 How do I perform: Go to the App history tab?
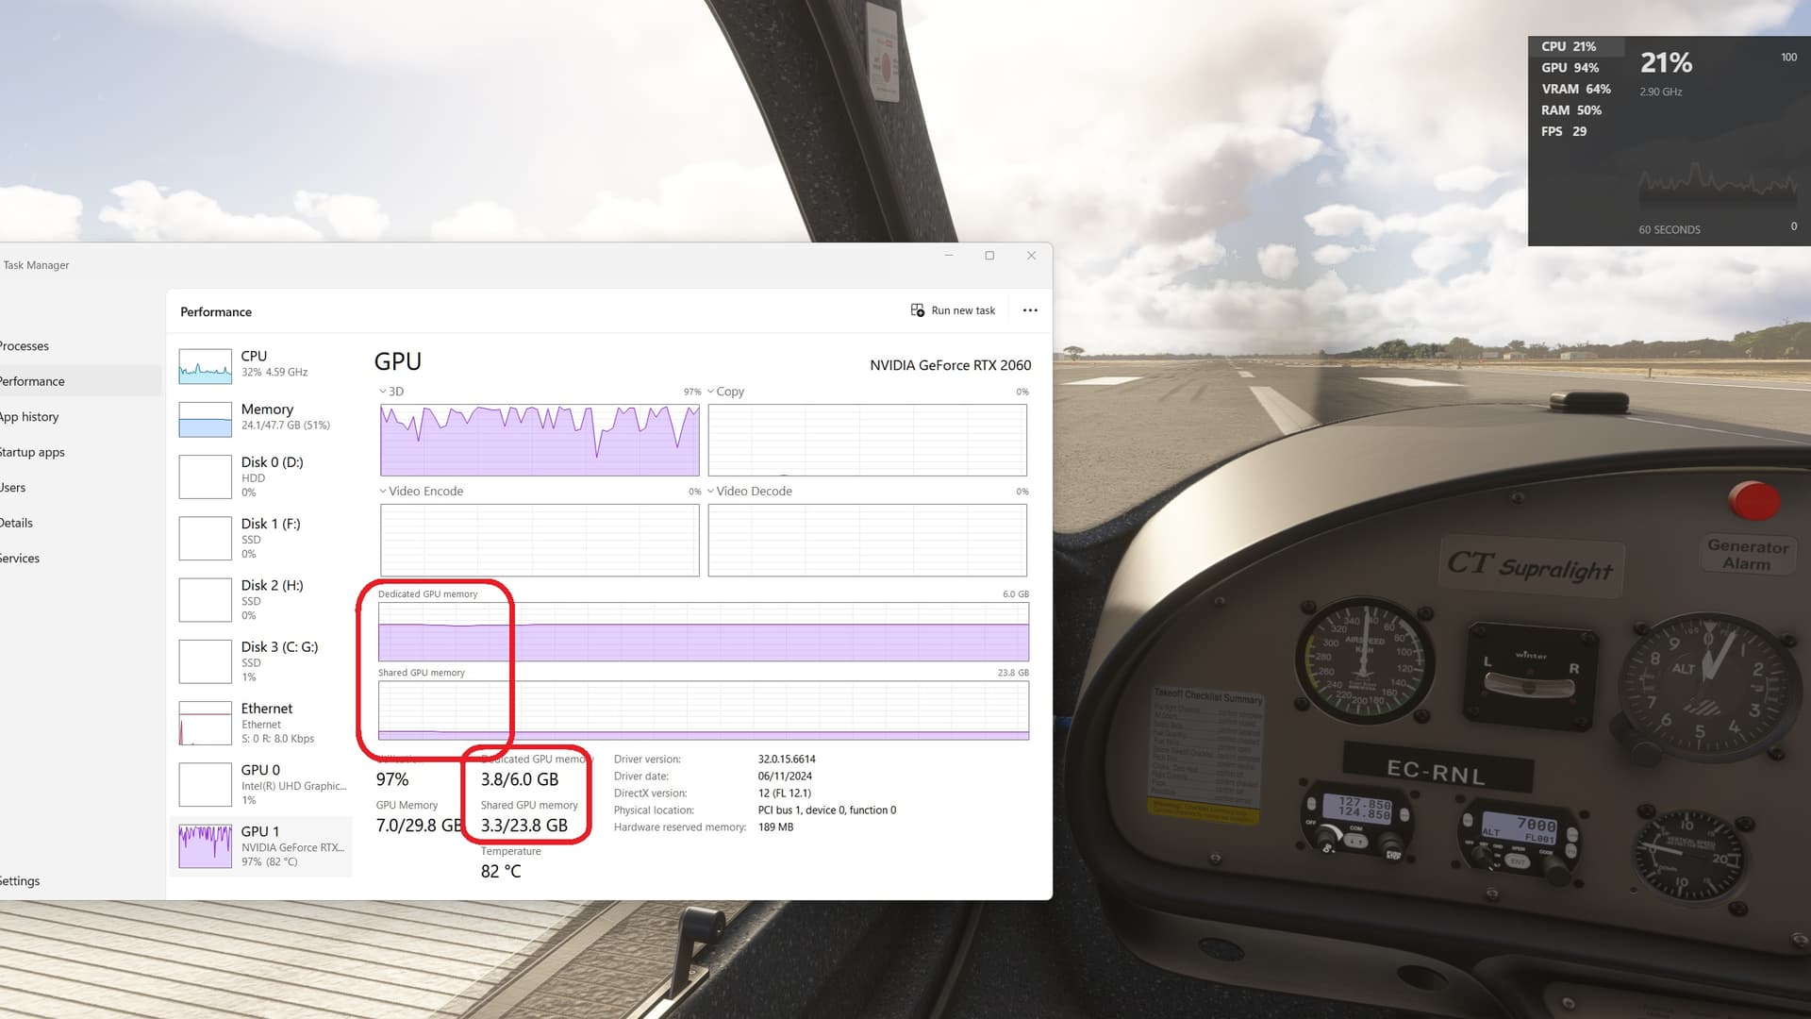(28, 417)
